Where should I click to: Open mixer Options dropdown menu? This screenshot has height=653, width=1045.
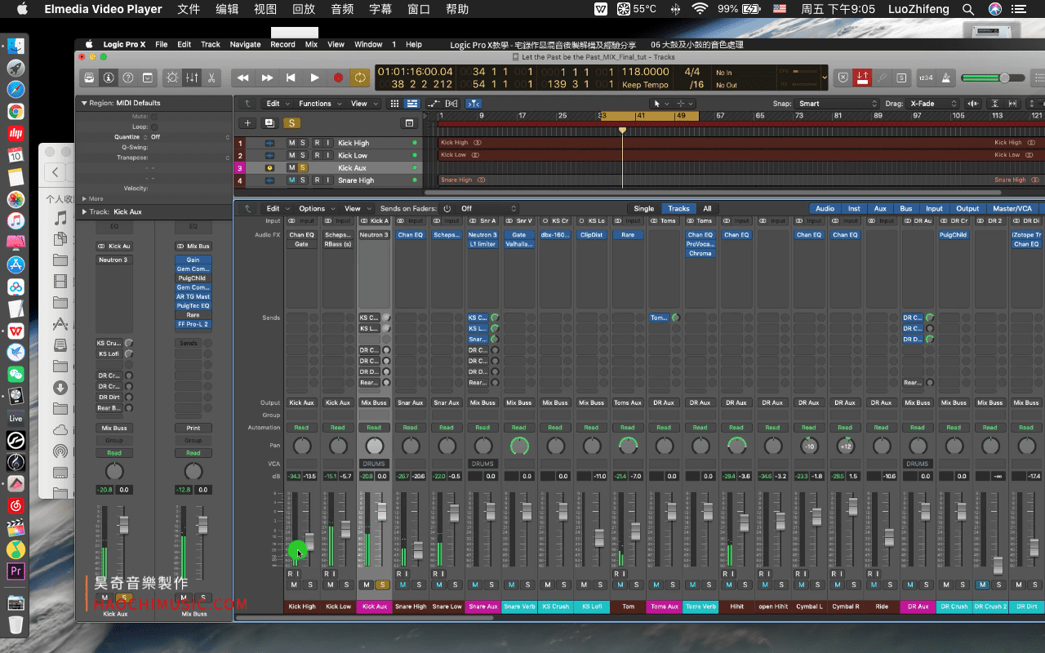point(314,208)
